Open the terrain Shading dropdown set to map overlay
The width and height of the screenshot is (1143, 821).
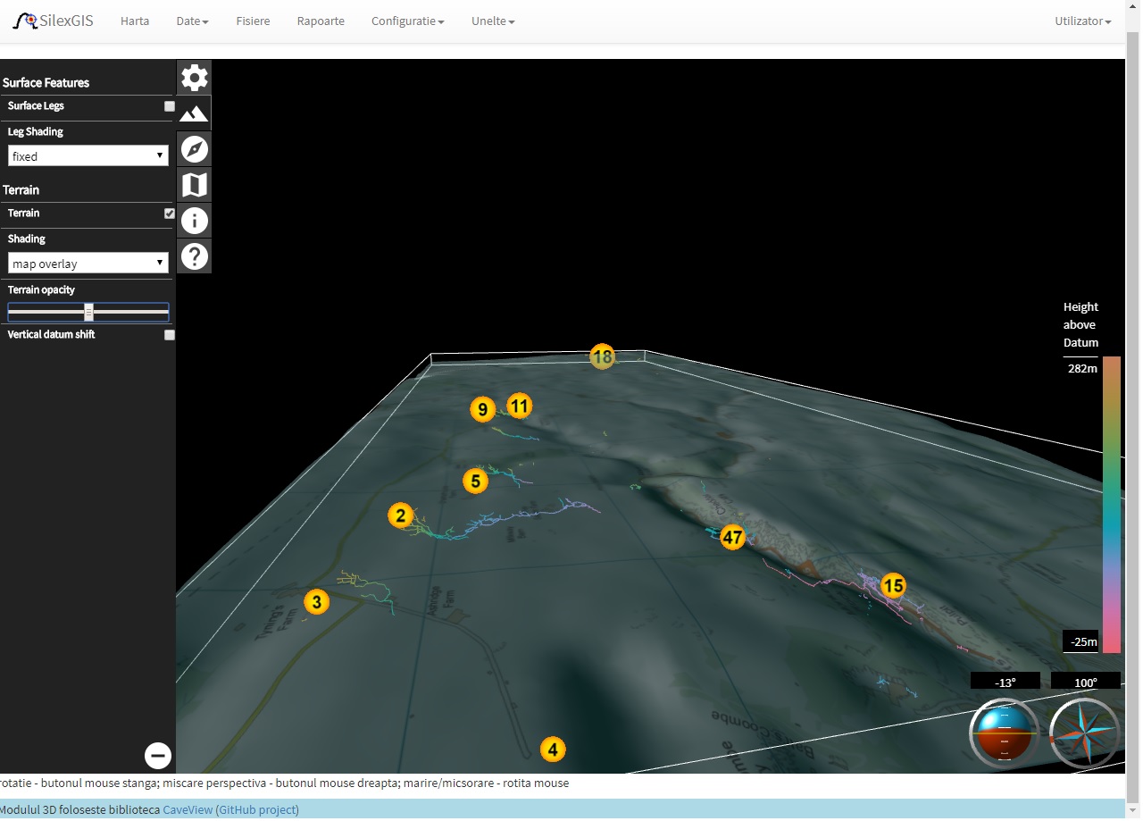(x=88, y=264)
